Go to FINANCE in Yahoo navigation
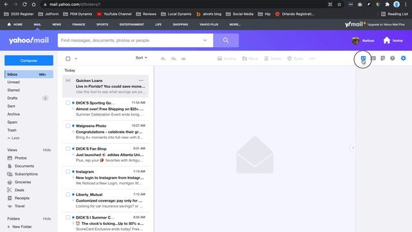The height and width of the screenshot is (232, 412). (79, 24)
